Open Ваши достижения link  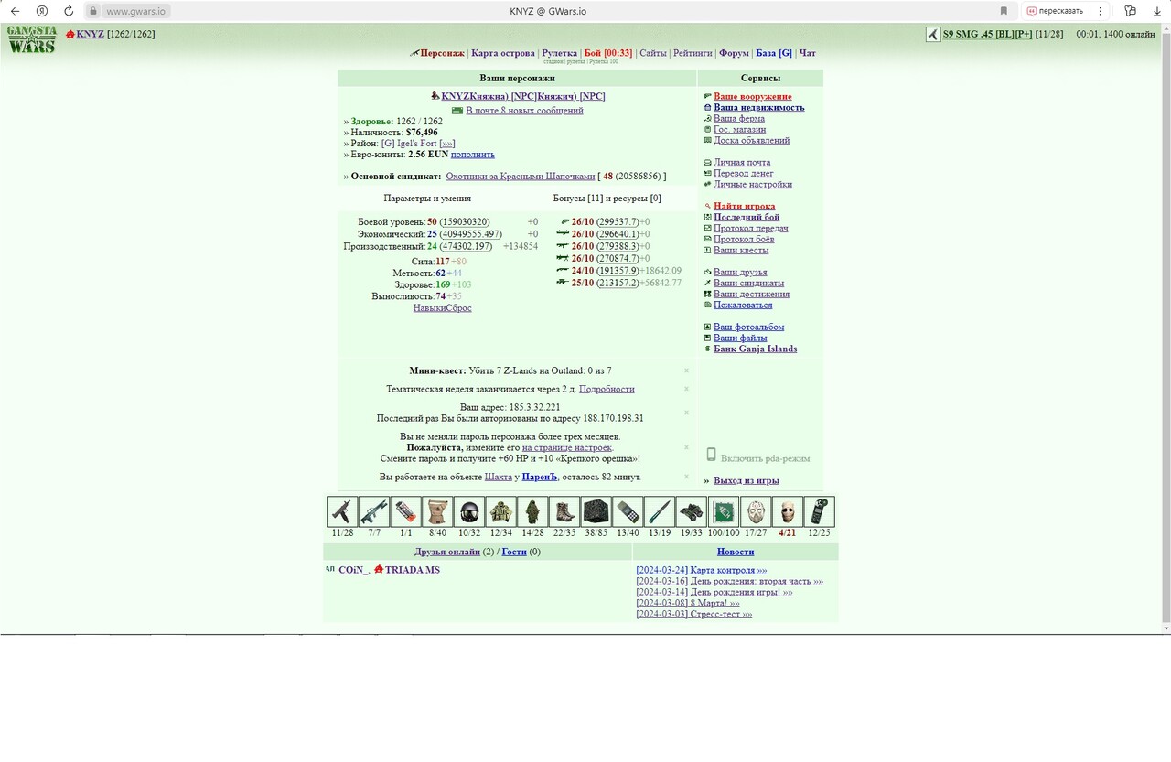[751, 294]
